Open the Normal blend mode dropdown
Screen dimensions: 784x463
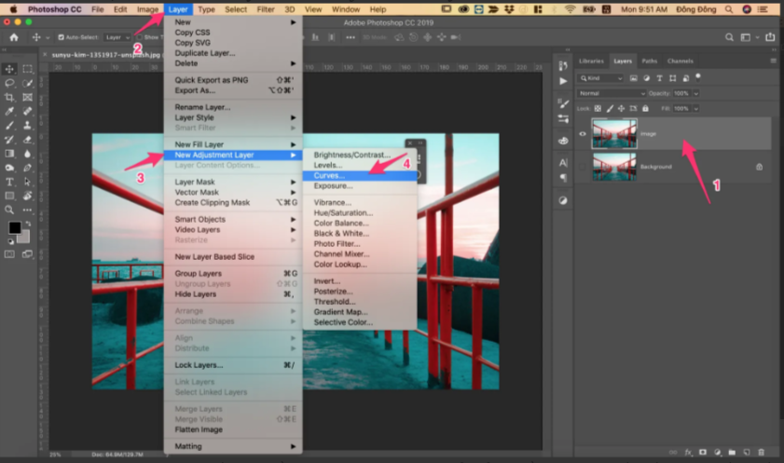611,93
